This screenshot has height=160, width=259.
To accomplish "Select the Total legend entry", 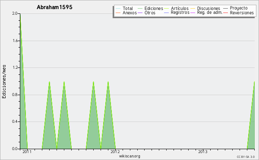I will tap(128, 8).
